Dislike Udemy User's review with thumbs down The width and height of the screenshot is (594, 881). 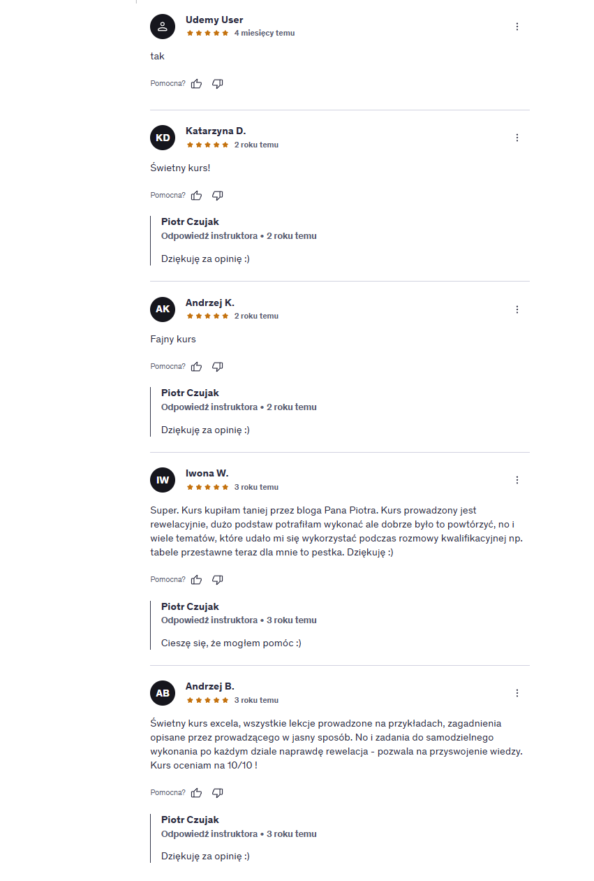(218, 84)
